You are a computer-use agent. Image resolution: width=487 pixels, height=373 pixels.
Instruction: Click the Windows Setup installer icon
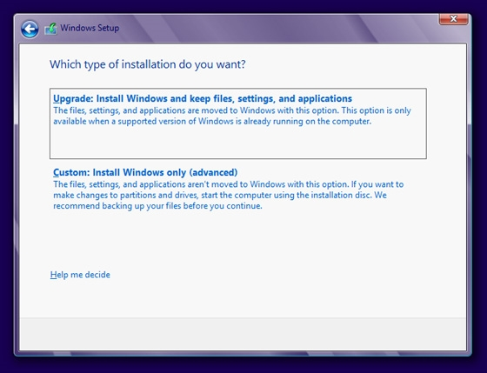50,29
